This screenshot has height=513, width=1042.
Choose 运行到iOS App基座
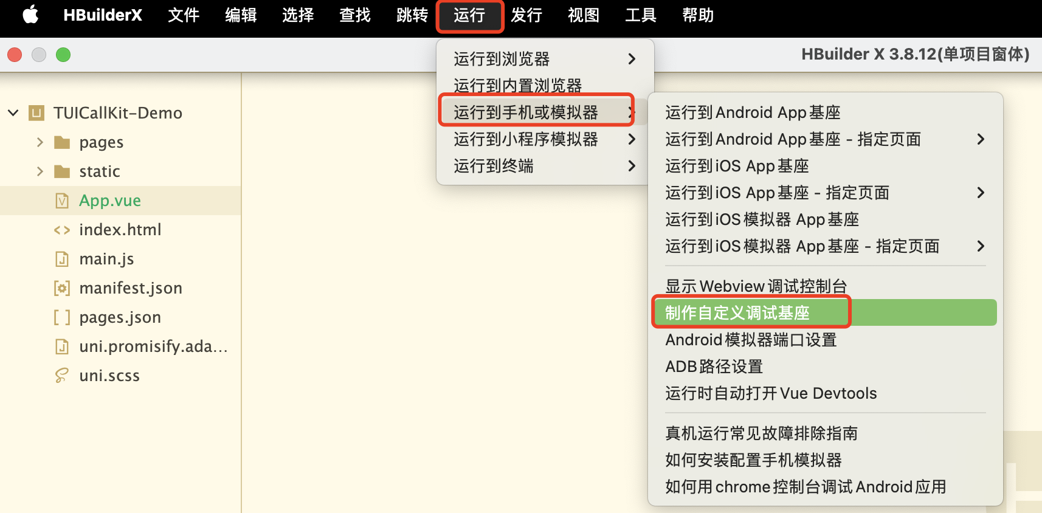pyautogui.click(x=826, y=166)
